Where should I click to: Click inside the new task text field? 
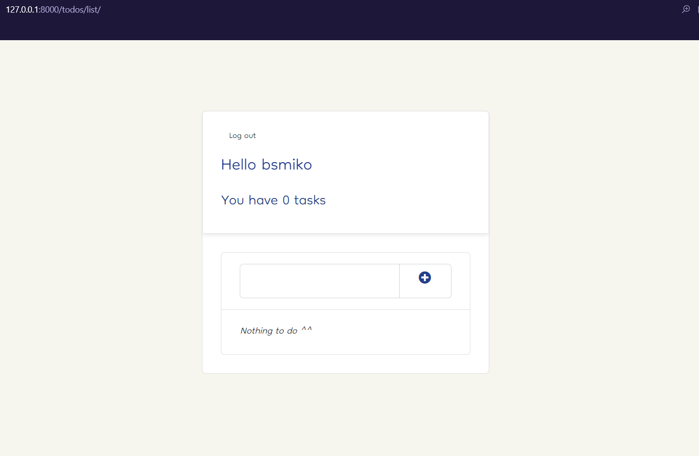pos(320,281)
